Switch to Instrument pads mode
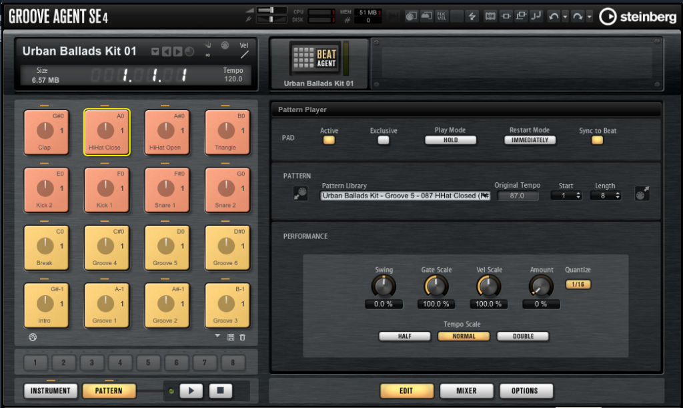 [x=51, y=391]
